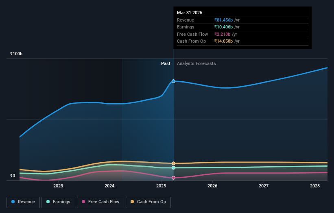Click the Analysts Forecasts label
Image resolution: width=334 pixels, height=213 pixels.
point(196,63)
